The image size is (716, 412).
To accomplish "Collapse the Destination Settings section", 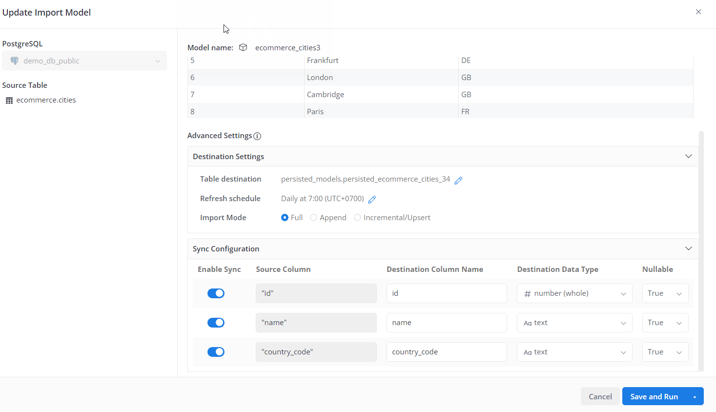I will click(689, 156).
